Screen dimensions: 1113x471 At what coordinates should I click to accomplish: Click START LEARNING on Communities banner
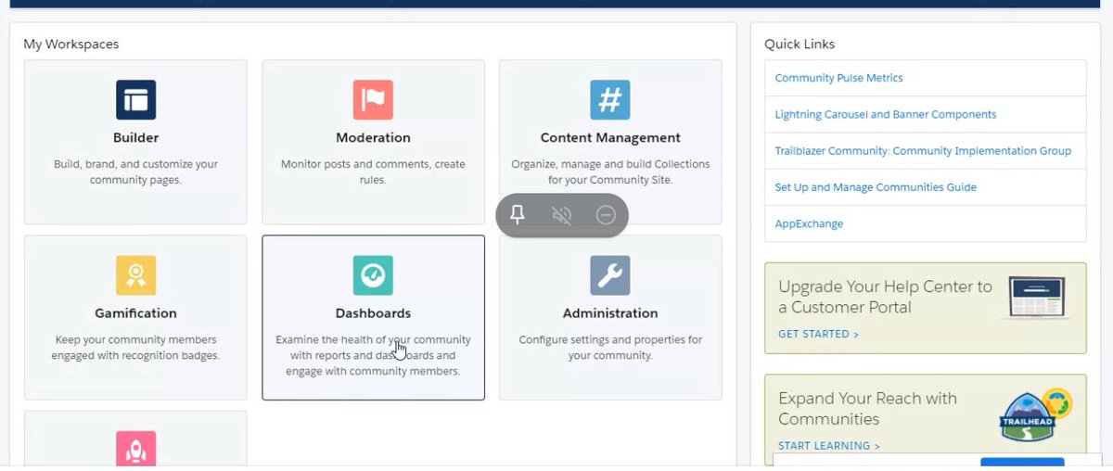click(829, 446)
